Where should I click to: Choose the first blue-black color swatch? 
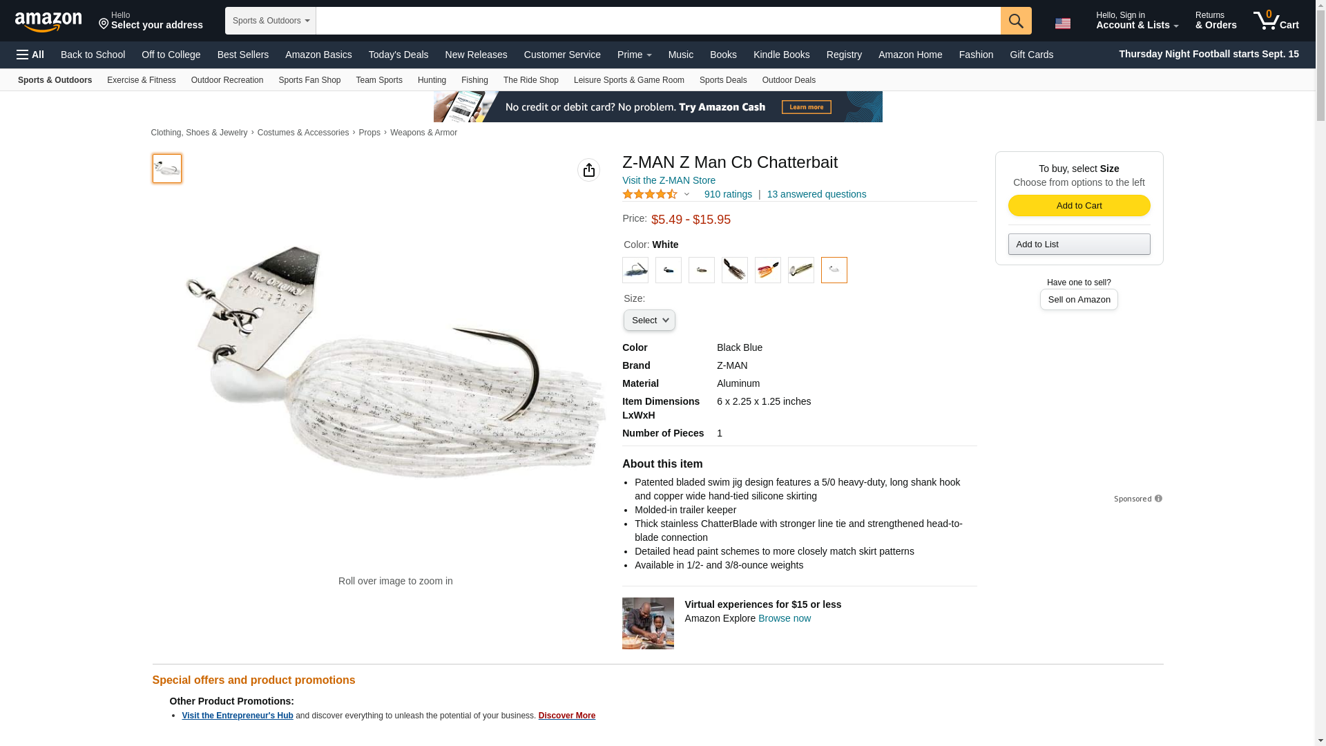click(635, 270)
